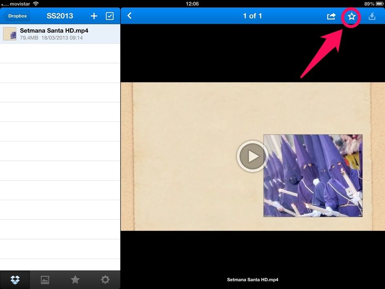Open the Favorites star tab

click(75, 280)
